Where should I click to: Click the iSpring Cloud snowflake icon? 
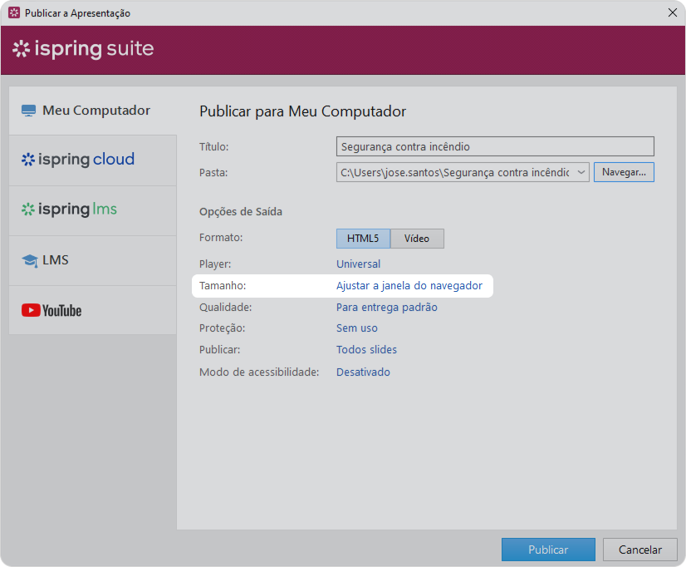pyautogui.click(x=28, y=160)
